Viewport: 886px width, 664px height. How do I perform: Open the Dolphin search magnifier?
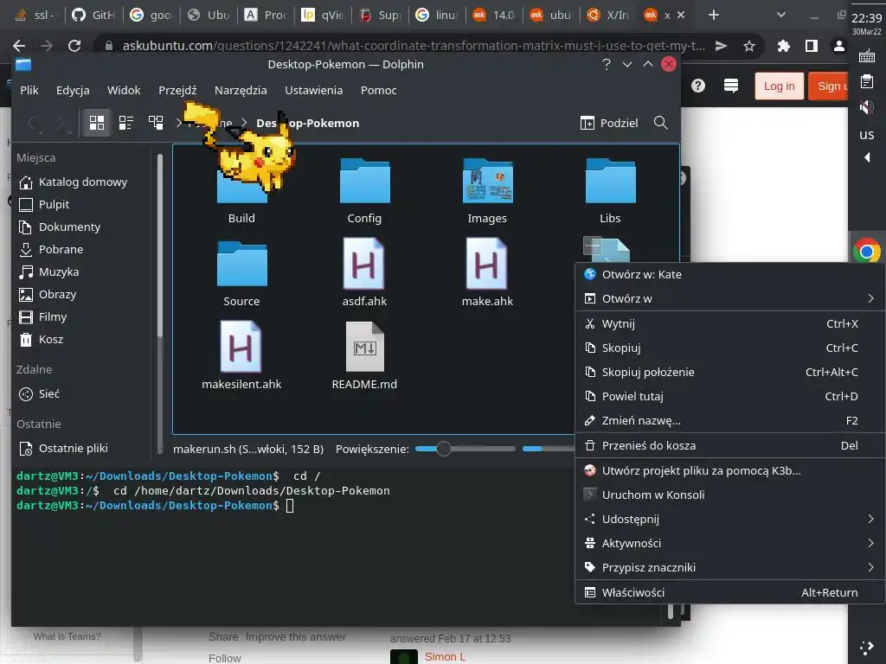tap(660, 123)
